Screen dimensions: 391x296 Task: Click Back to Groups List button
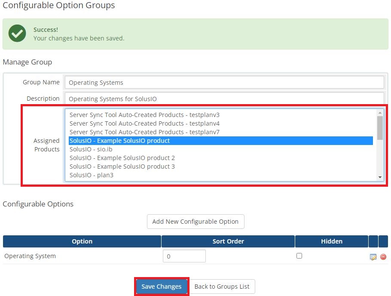222,287
